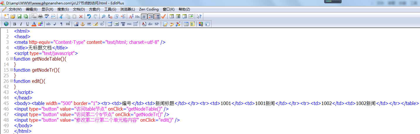Open the 浏览器(L) menu
Screen dimensions: 420x134
[128, 9]
